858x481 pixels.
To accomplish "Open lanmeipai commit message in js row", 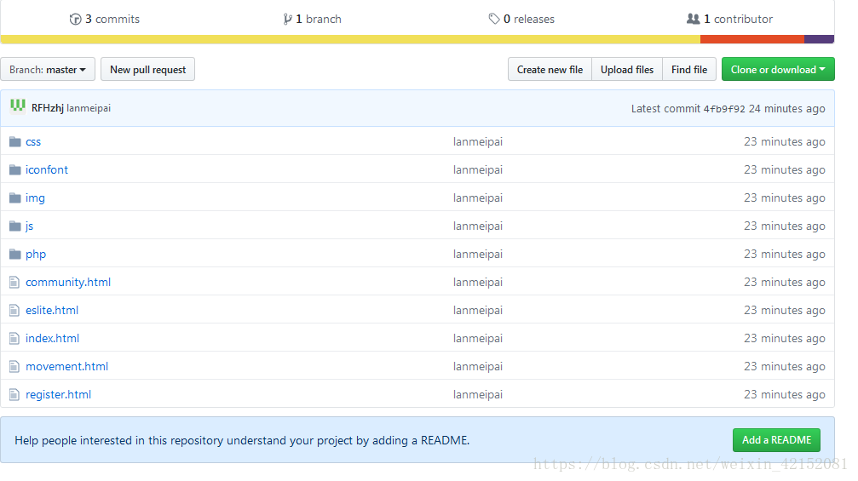I will point(478,226).
